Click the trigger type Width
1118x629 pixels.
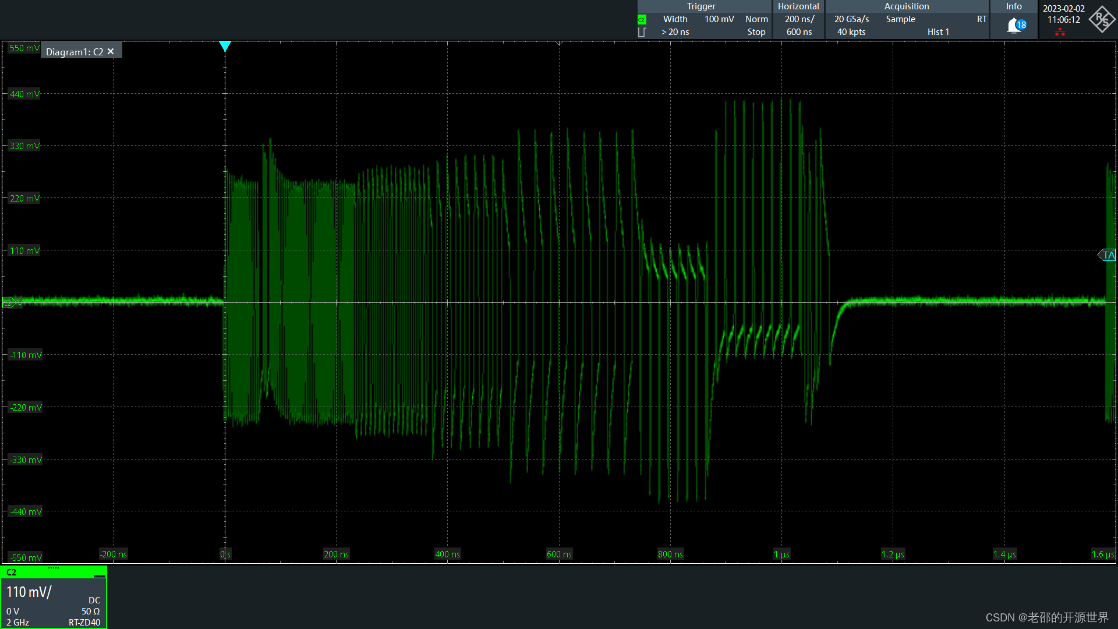coord(675,19)
